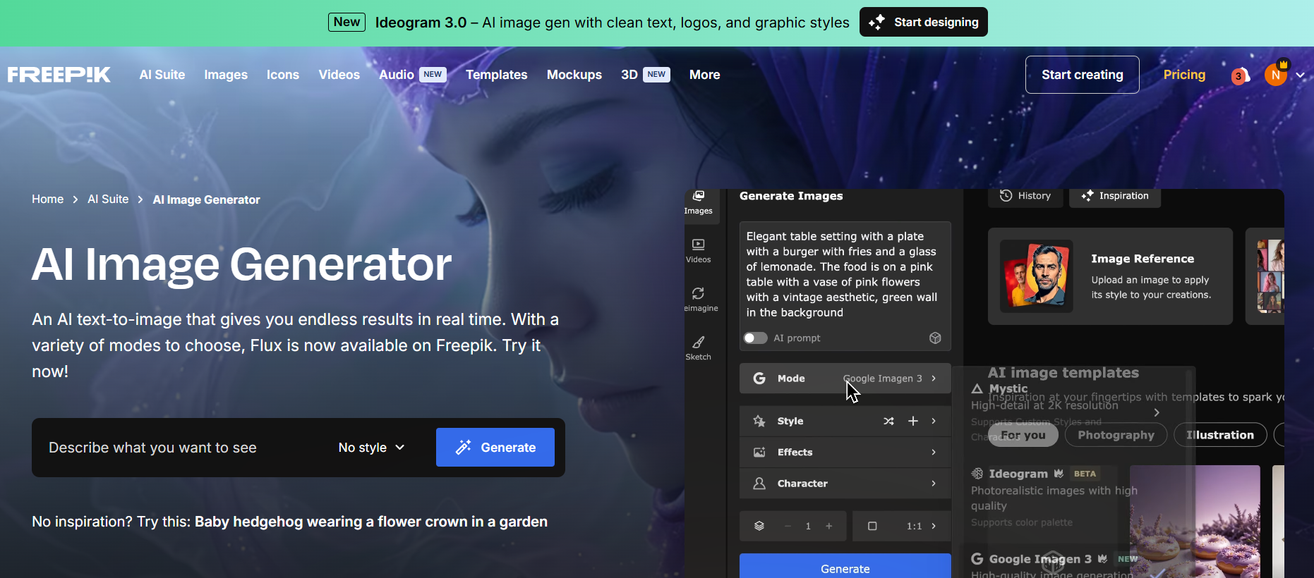Click the shuffle style icon
Viewport: 1314px width, 578px height.
coord(888,421)
